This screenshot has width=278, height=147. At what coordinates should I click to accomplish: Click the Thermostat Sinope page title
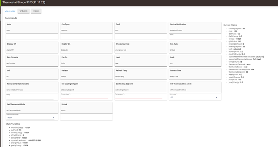point(24,2)
